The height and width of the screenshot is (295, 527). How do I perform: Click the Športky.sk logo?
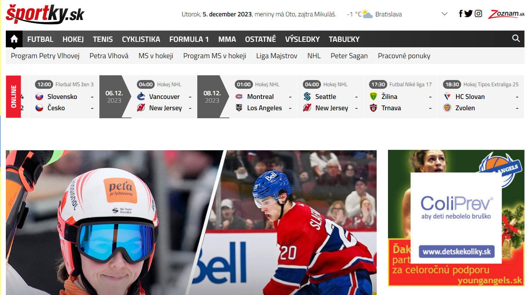point(45,14)
